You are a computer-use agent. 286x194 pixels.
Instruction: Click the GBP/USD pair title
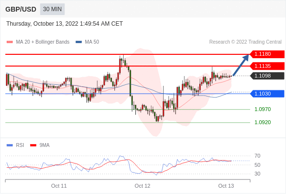click(21, 9)
